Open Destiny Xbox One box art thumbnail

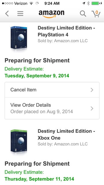click(x=19, y=141)
